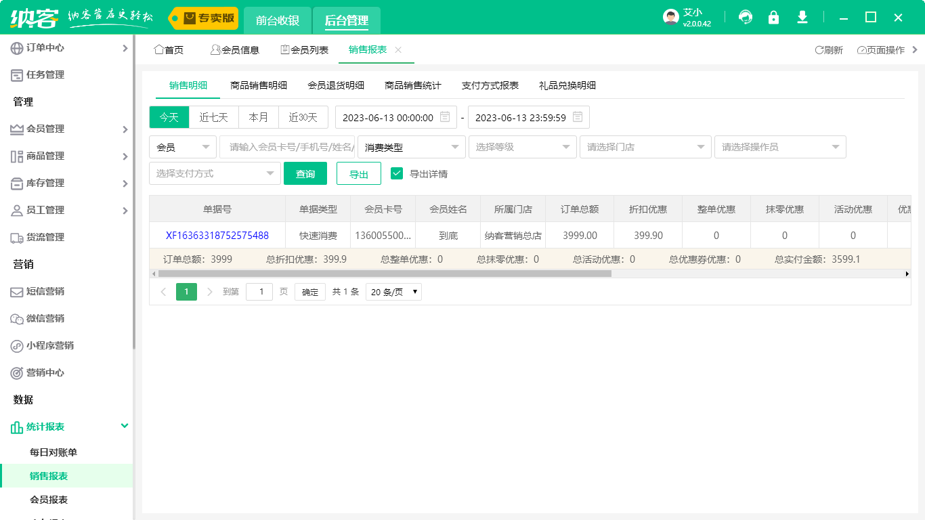选择今天时间筛选
925x520 pixels.
coord(168,116)
